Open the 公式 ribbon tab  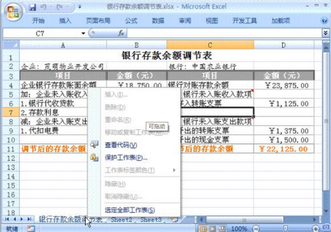click(x=131, y=20)
